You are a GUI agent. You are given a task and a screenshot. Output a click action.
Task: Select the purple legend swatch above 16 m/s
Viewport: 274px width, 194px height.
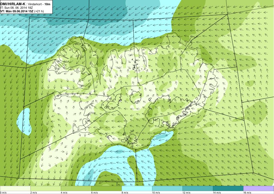pos(259,189)
